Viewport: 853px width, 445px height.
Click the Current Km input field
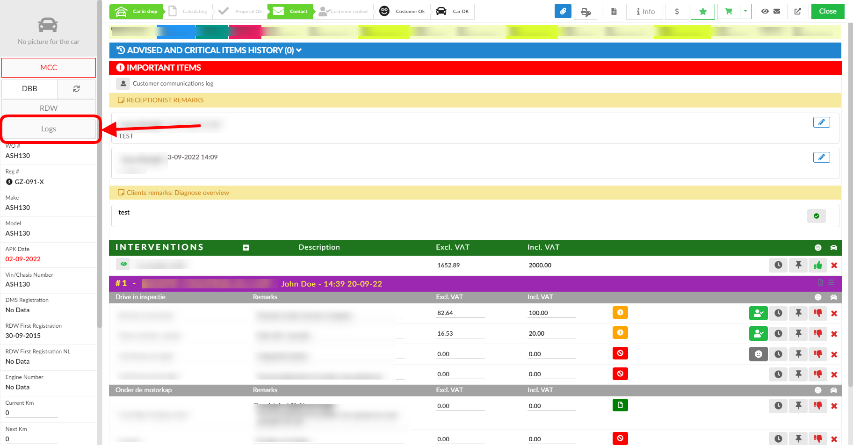(31, 413)
